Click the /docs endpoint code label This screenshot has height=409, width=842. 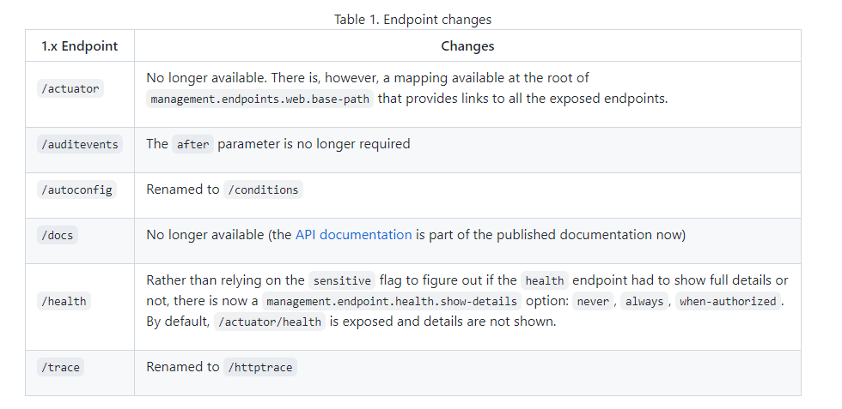[x=58, y=235]
